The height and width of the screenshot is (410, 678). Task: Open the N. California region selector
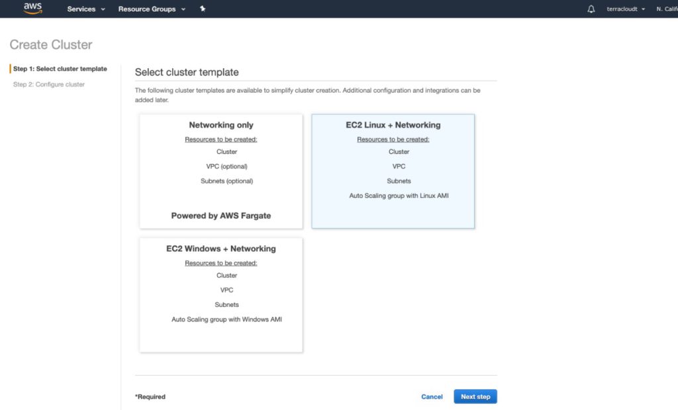[x=666, y=9]
